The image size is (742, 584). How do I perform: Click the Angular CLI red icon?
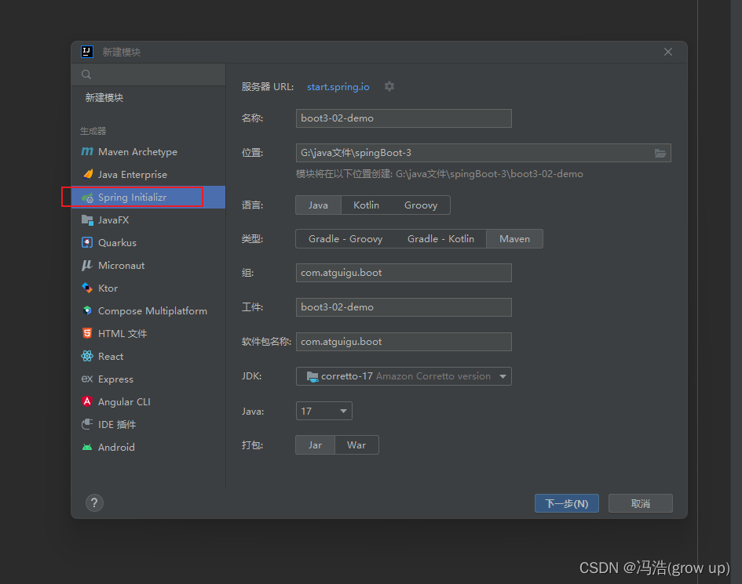point(87,401)
